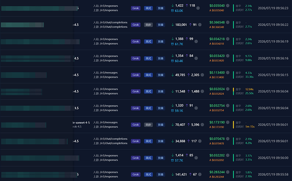This screenshot has height=181, width=292.
Task: Click the cache icon beside 63.0K
Action: (172, 11)
